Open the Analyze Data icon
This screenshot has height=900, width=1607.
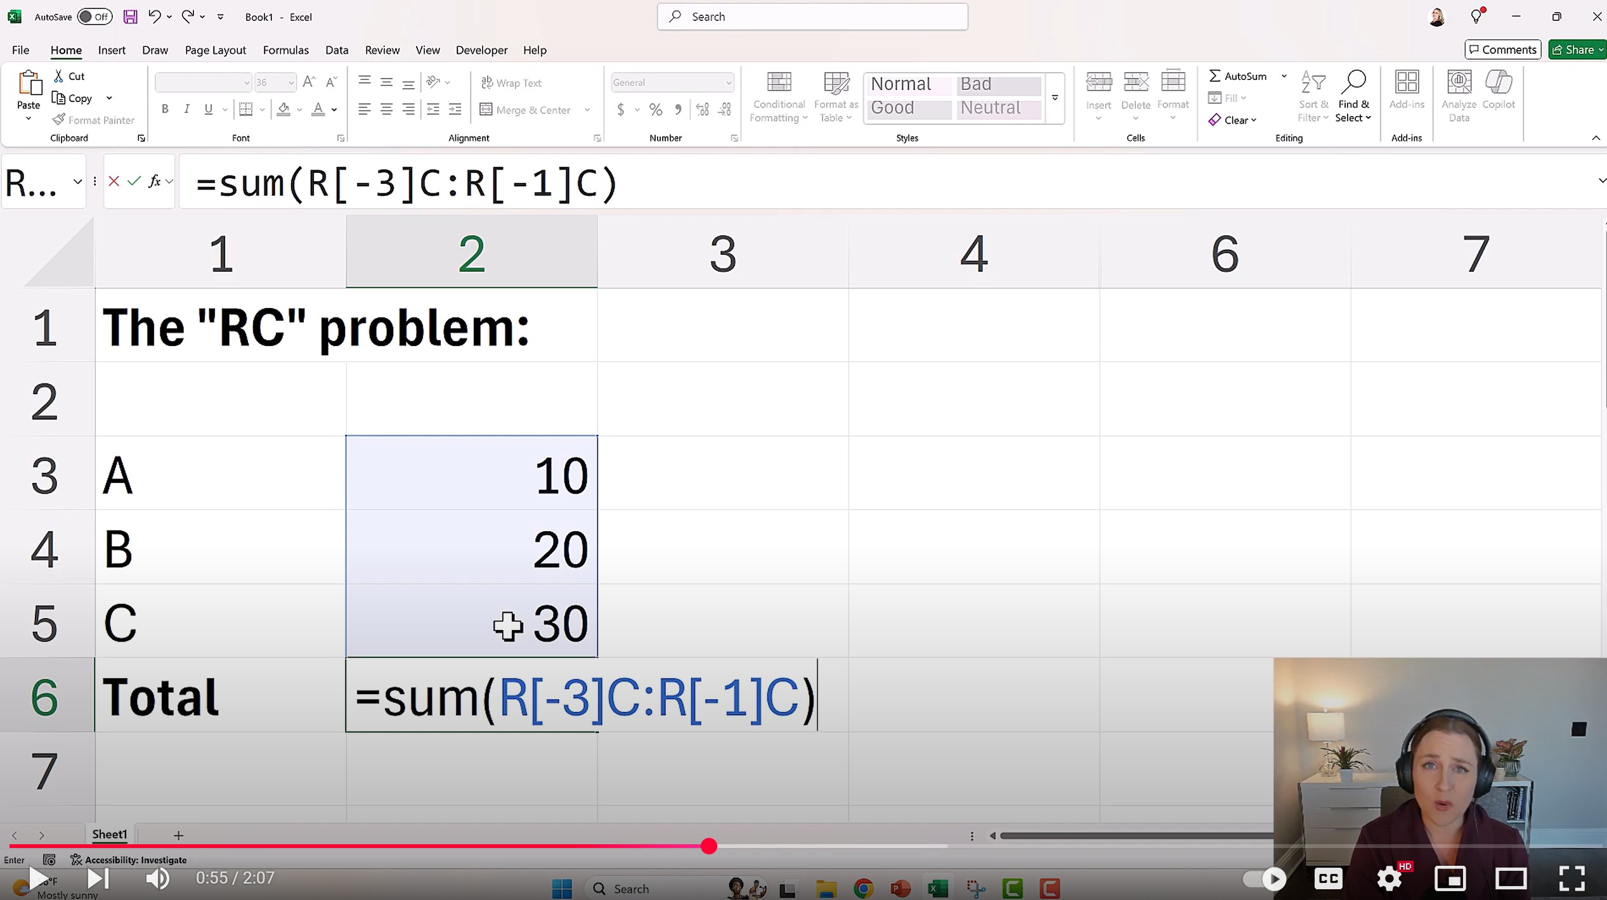pos(1459,83)
